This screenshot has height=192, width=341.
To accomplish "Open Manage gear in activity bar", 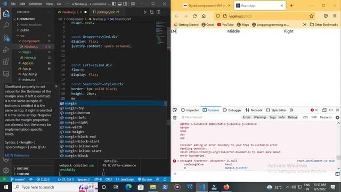I will click(6, 170).
